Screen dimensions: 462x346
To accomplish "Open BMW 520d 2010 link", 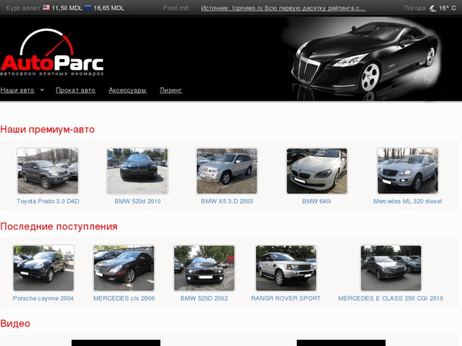I will pos(138,201).
